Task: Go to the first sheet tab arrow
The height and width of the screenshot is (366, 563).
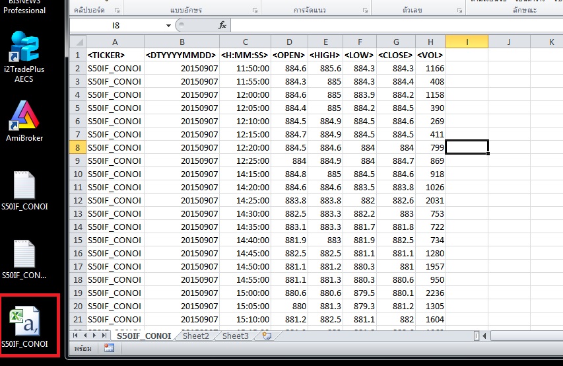Action: click(x=75, y=336)
